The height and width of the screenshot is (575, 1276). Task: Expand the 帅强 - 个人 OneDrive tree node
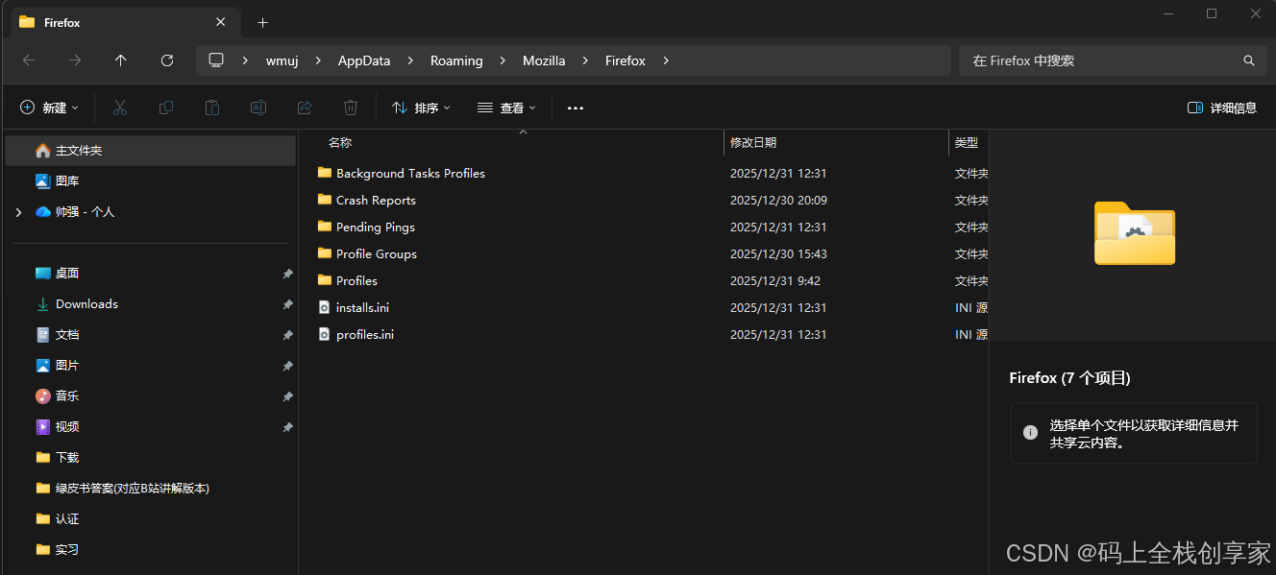pyautogui.click(x=18, y=212)
